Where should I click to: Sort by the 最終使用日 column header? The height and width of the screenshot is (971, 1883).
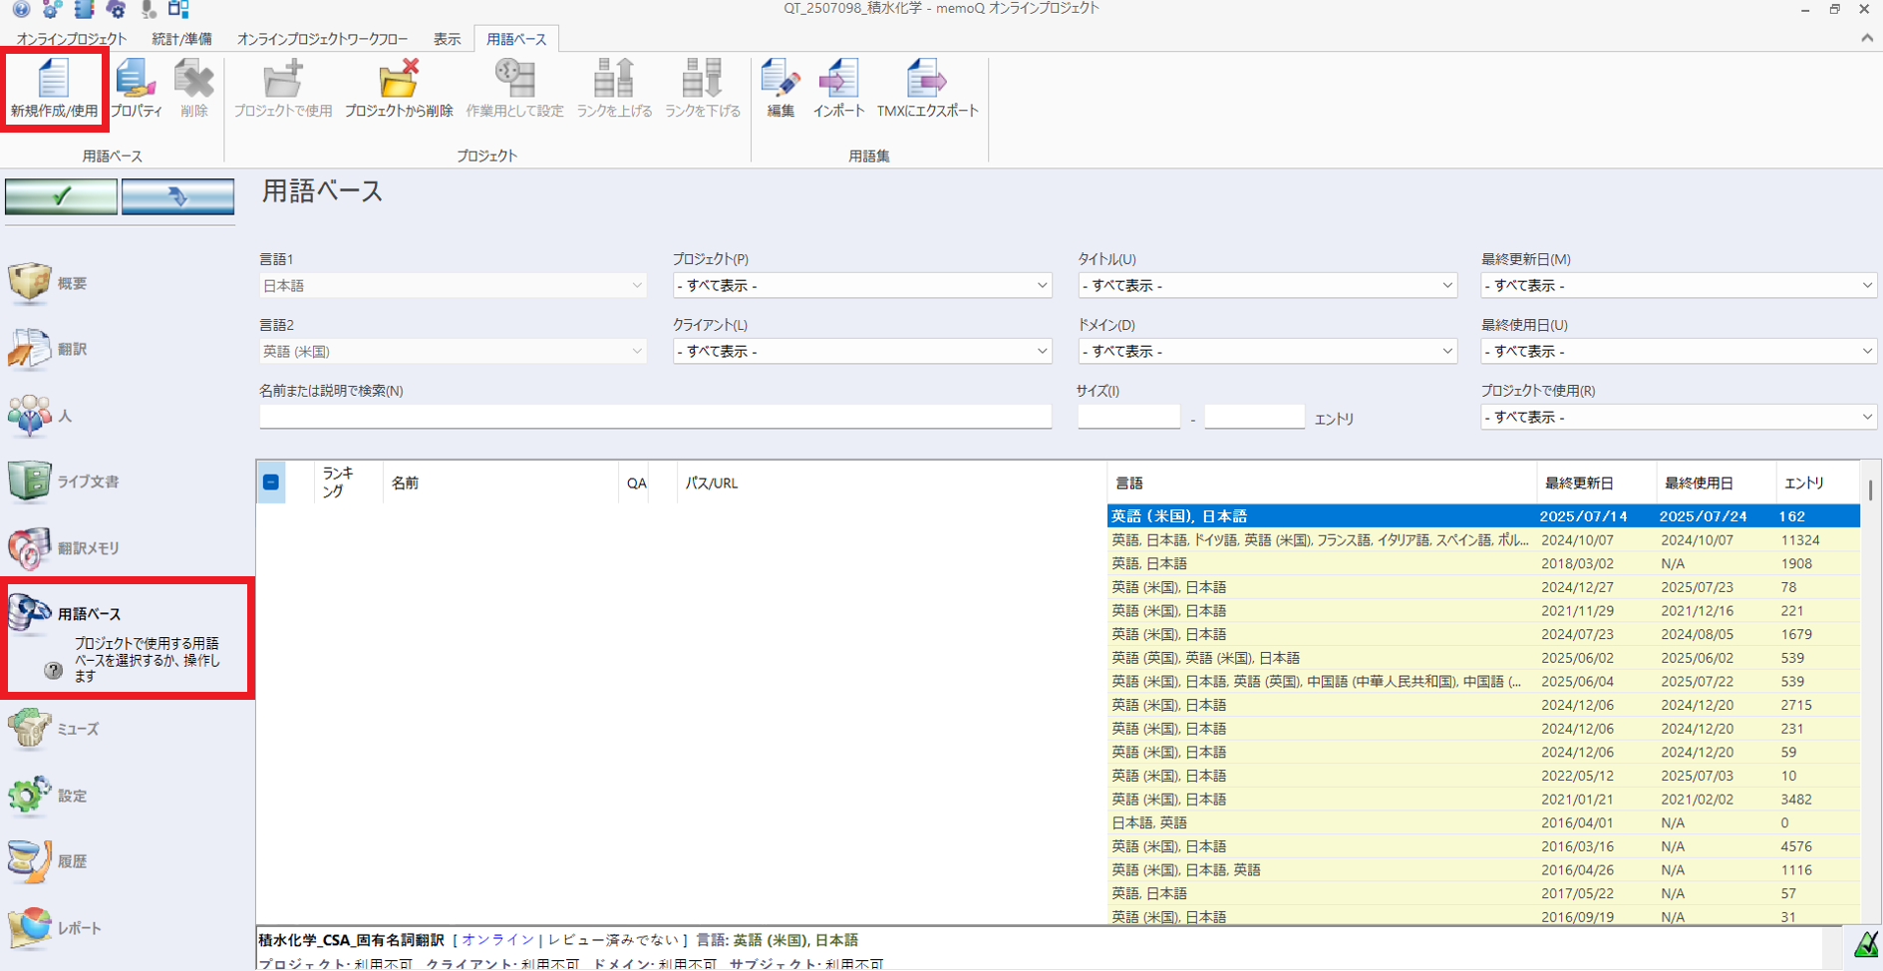tap(1716, 483)
